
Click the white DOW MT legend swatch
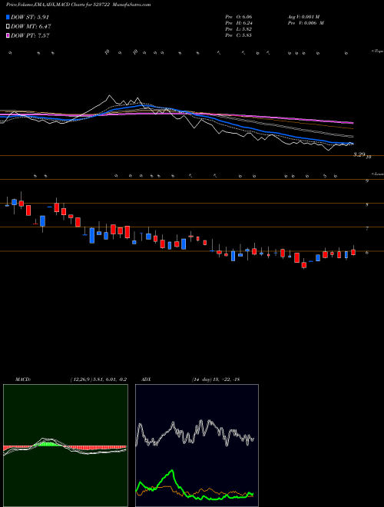pos(8,27)
